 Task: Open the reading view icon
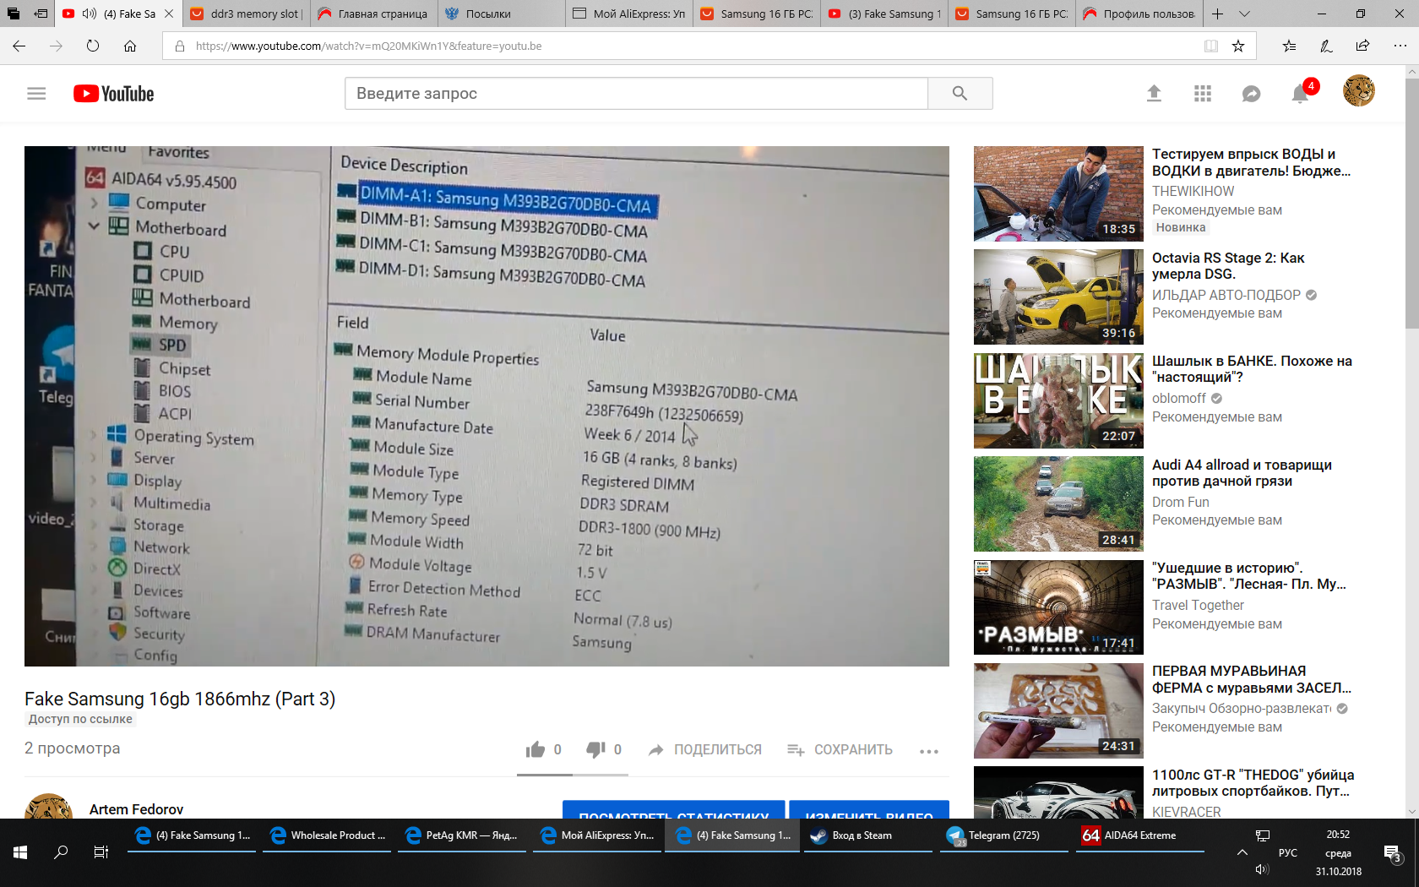(x=1211, y=46)
